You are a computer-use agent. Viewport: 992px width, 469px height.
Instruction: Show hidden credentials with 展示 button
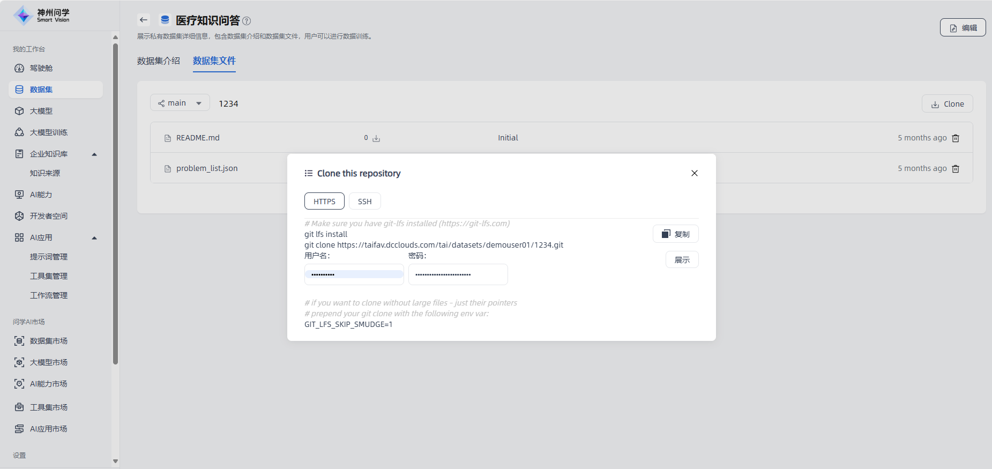(x=682, y=260)
